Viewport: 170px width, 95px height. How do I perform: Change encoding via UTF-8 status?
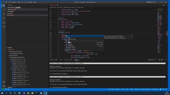point(123,89)
